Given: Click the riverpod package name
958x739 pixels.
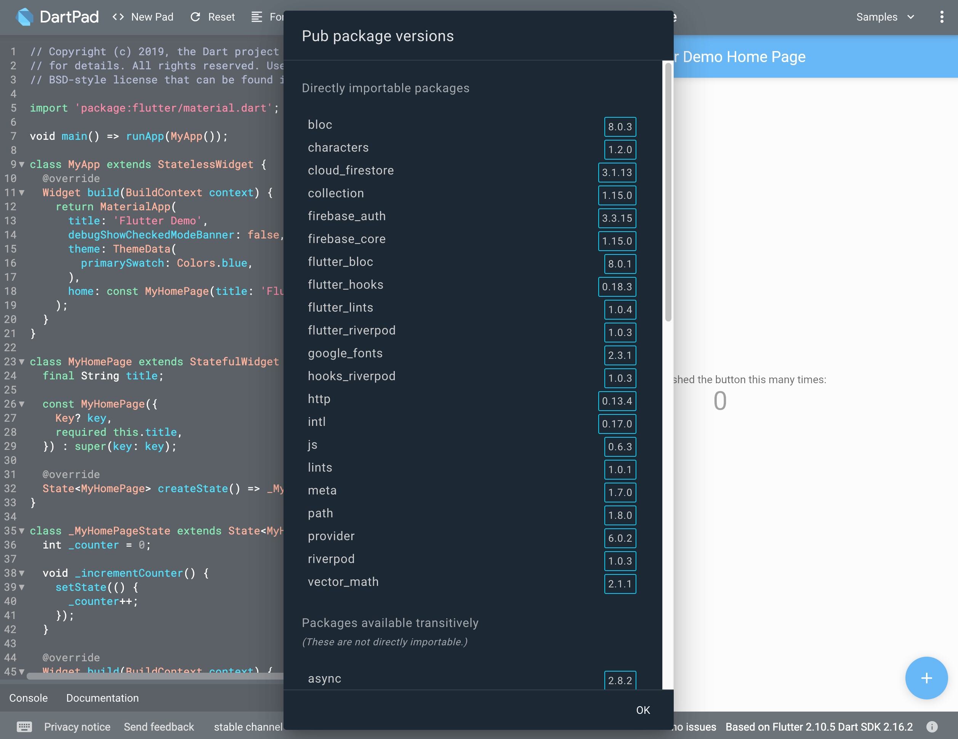Looking at the screenshot, I should coord(331,559).
